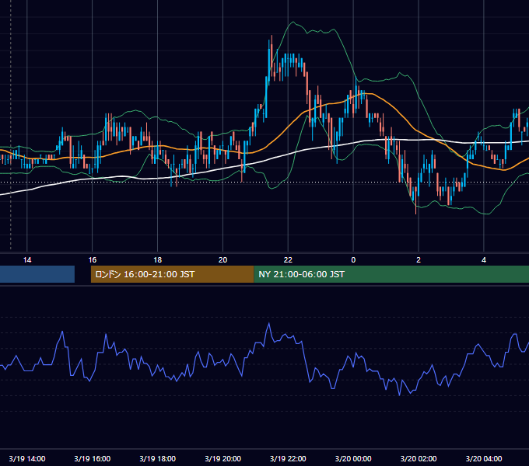This screenshot has height=466, width=529.
Task: Click the 3/20 00:00 date label
Action: click(x=353, y=458)
